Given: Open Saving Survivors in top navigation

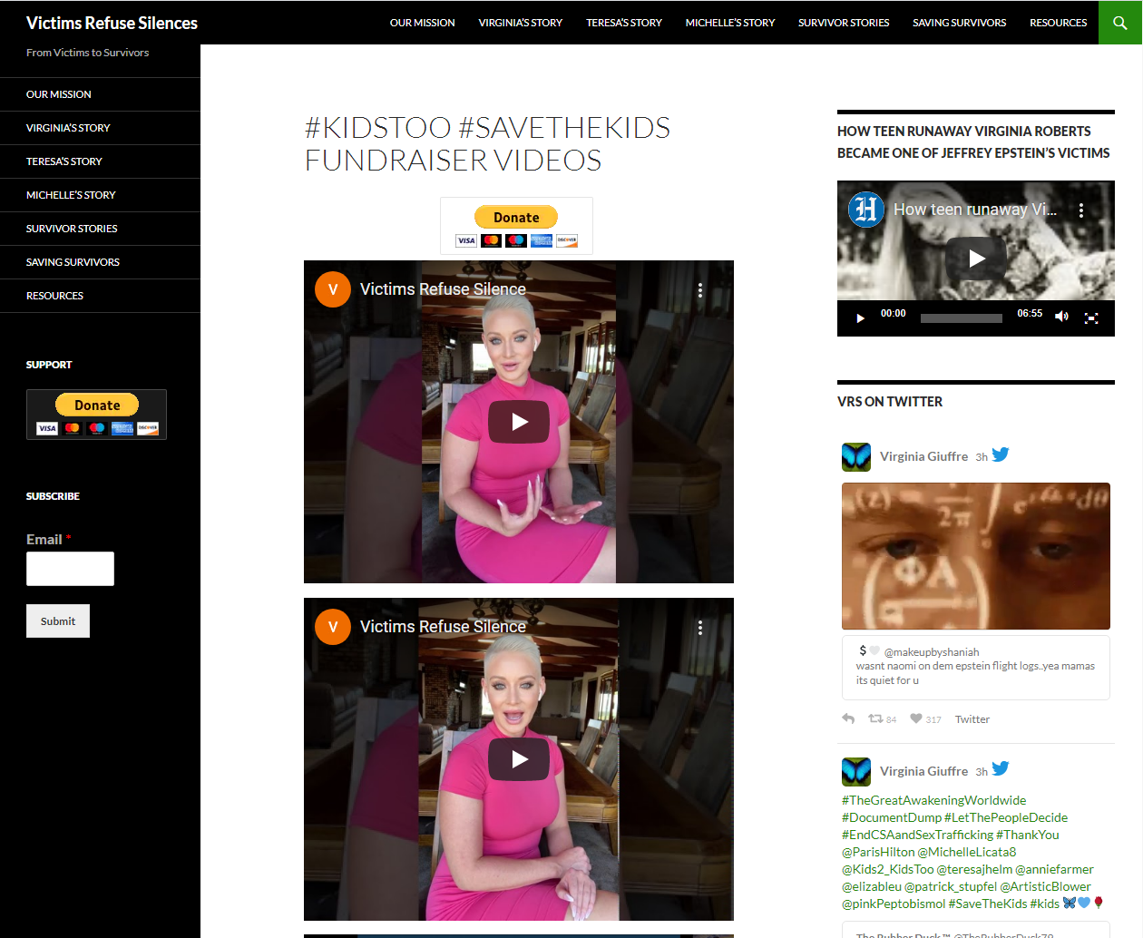Looking at the screenshot, I should click(960, 23).
